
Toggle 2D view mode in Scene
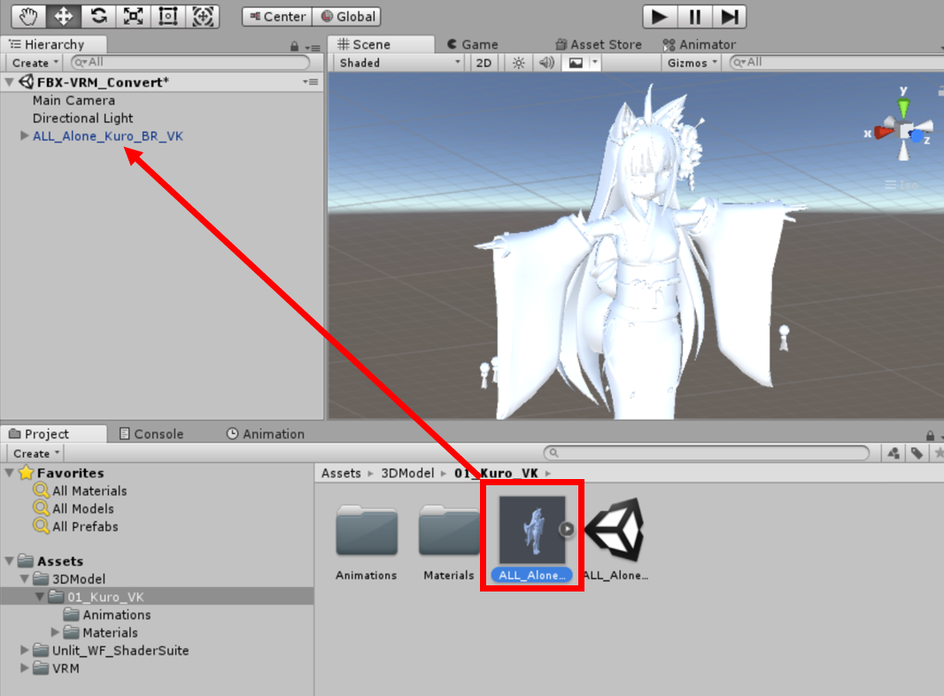[484, 63]
